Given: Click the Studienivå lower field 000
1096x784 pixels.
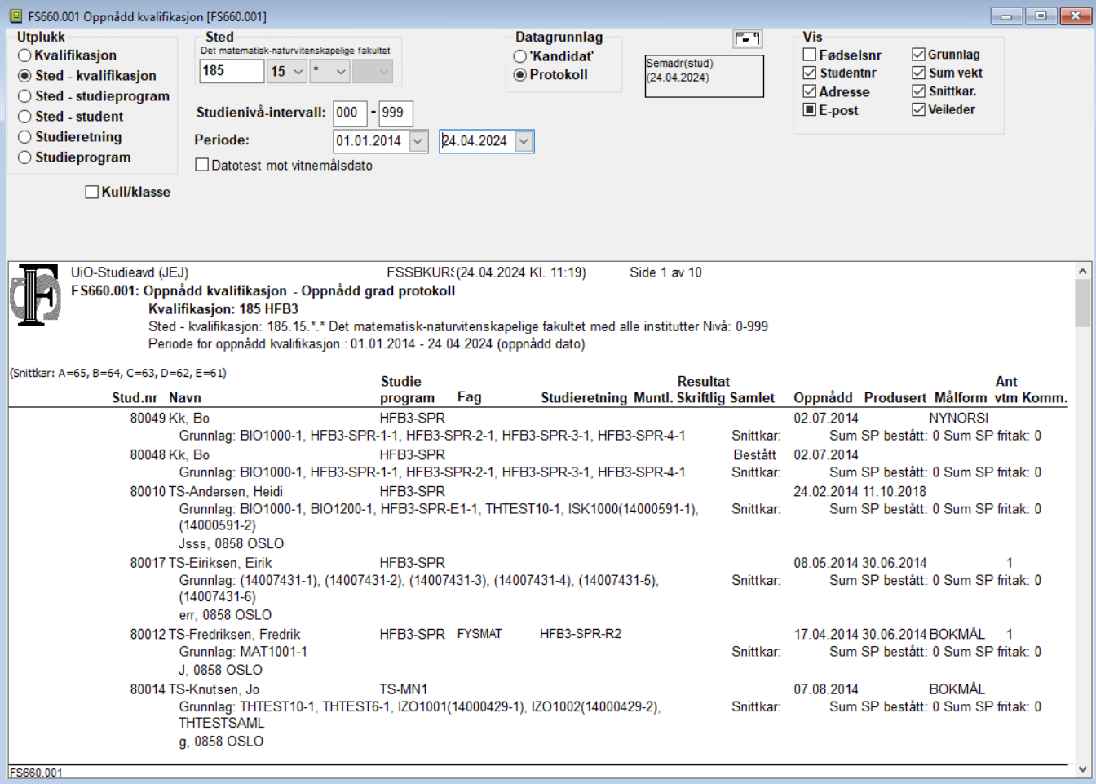Looking at the screenshot, I should (x=350, y=113).
